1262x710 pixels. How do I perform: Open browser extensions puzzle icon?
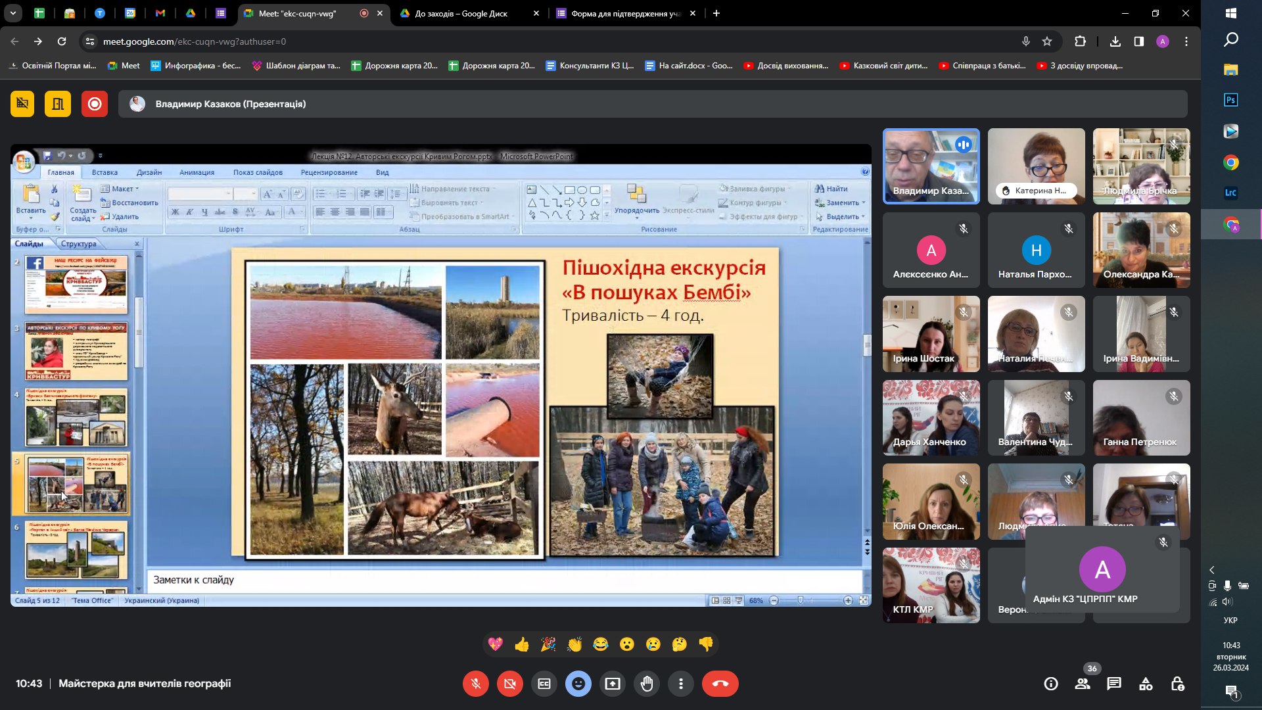(1080, 41)
